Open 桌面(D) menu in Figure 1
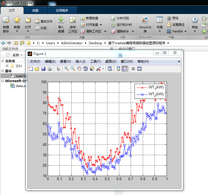The image size is (208, 195). tap(111, 62)
